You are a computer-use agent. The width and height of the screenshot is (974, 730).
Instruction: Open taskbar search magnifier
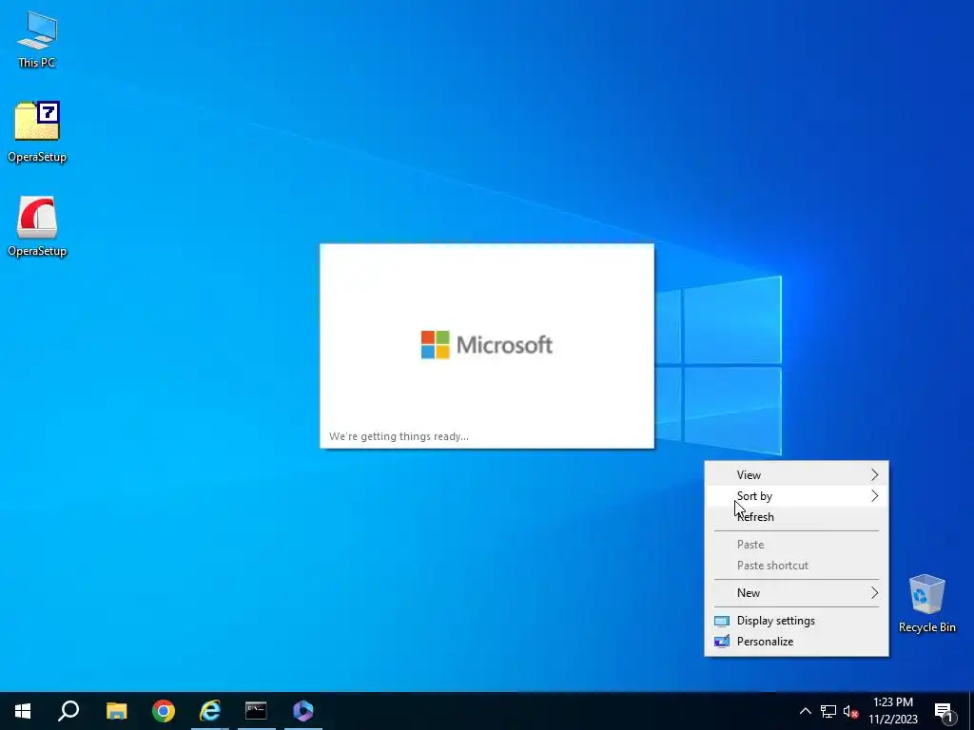point(68,711)
